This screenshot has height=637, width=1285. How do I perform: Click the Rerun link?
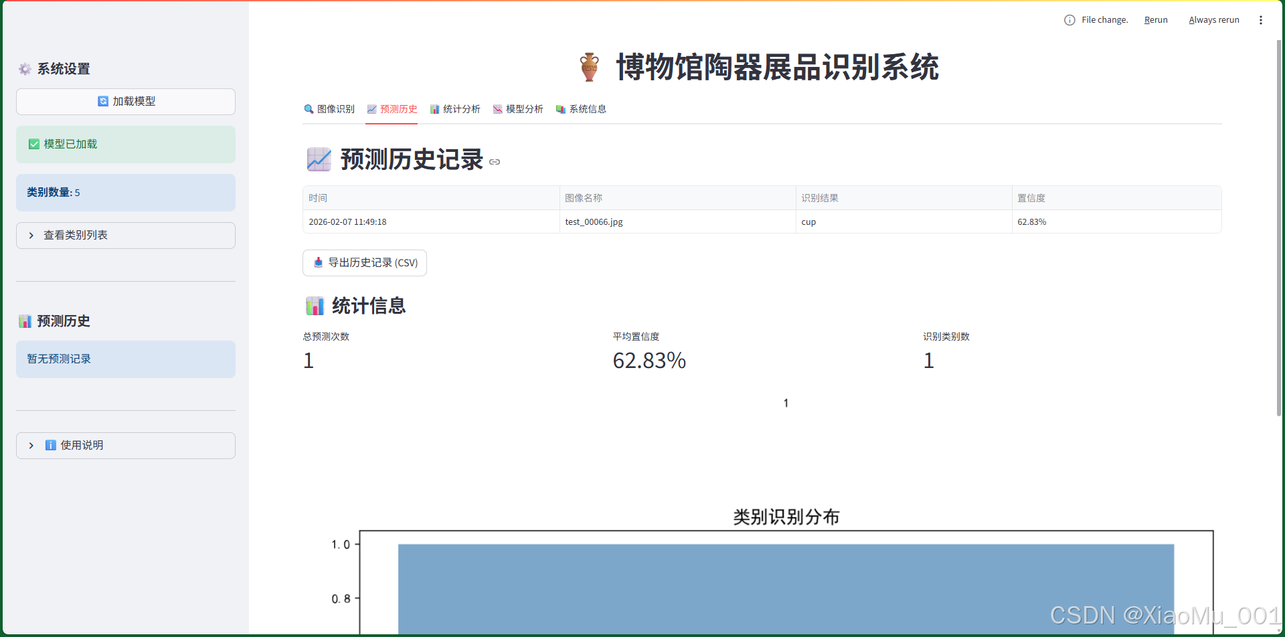coord(1155,19)
